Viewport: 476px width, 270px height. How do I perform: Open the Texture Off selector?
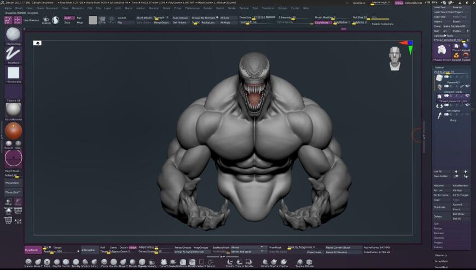[13, 92]
